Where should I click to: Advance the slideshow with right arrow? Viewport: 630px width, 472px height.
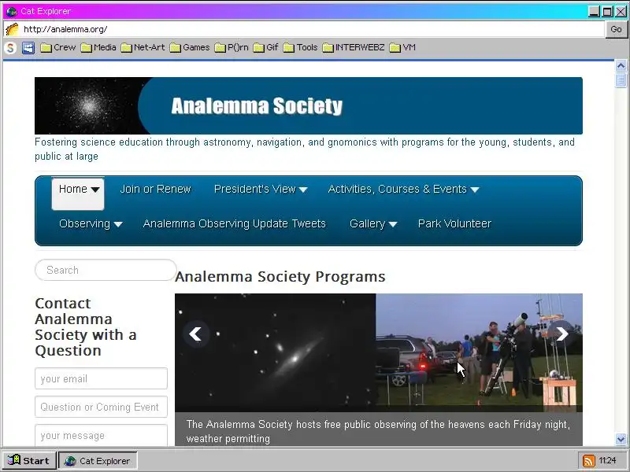tap(562, 334)
